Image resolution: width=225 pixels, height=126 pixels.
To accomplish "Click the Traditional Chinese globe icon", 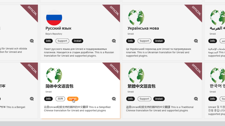I will pos(136,75).
